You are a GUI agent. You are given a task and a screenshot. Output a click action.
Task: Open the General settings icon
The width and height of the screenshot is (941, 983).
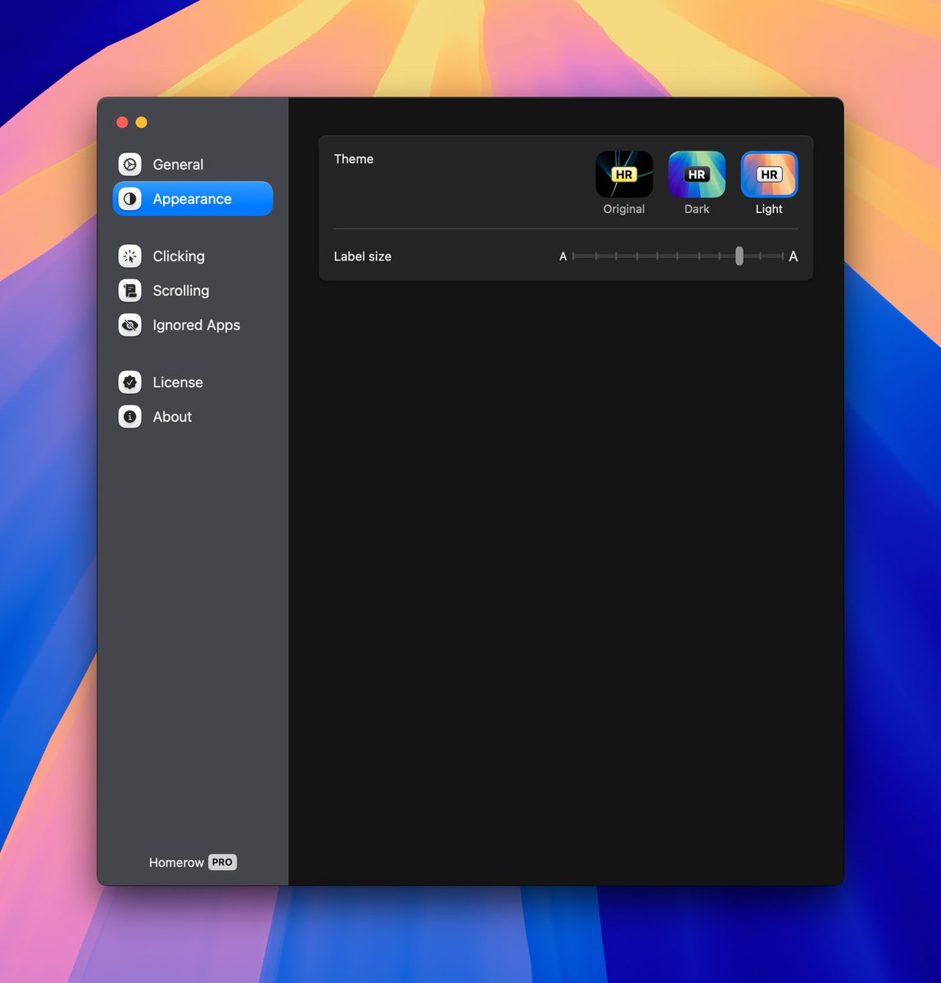click(x=129, y=164)
